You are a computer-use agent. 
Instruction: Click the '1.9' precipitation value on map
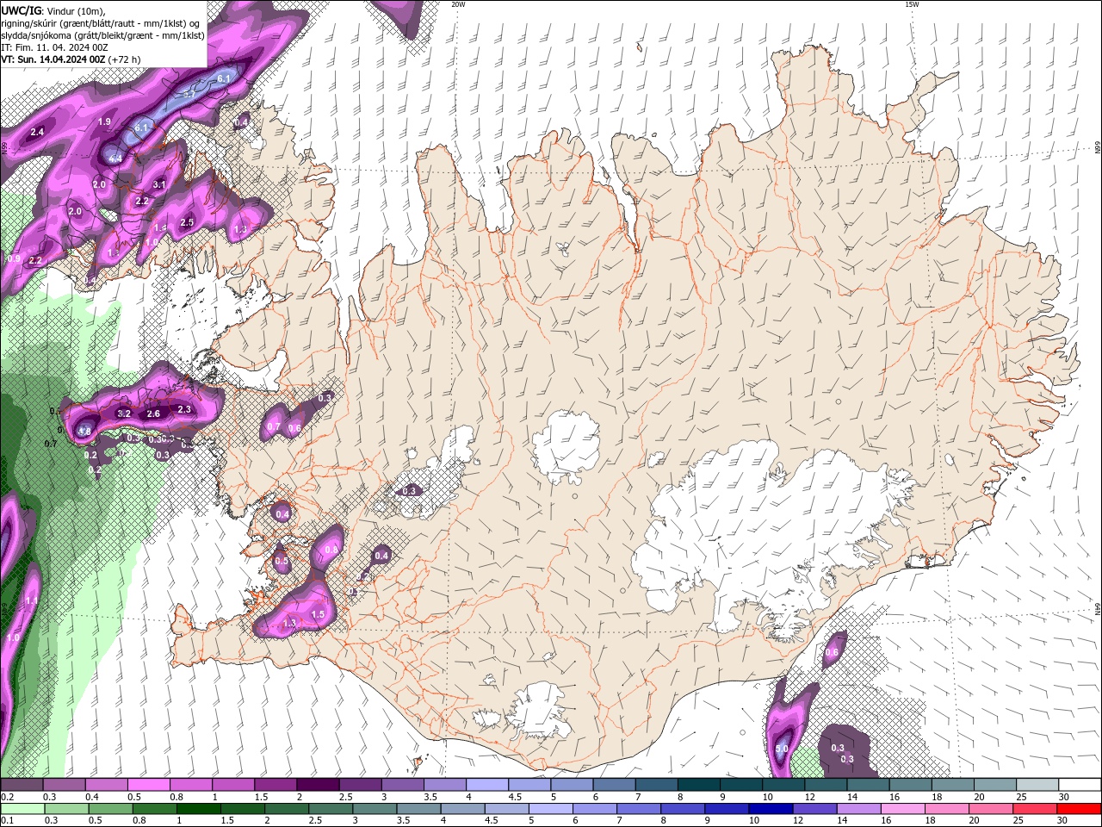coord(104,121)
